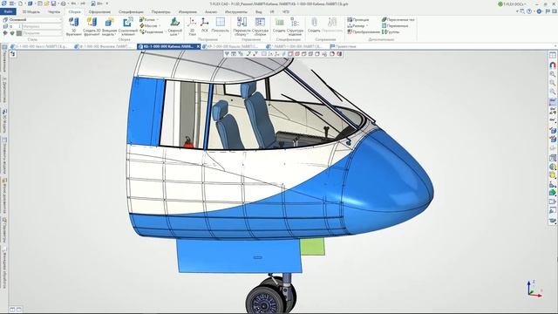This screenshot has height=314, width=558.
Task: Open the Материал combo box
Action: click(x=42, y=26)
